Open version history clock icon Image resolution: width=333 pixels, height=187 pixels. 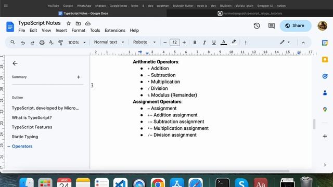coord(257,25)
